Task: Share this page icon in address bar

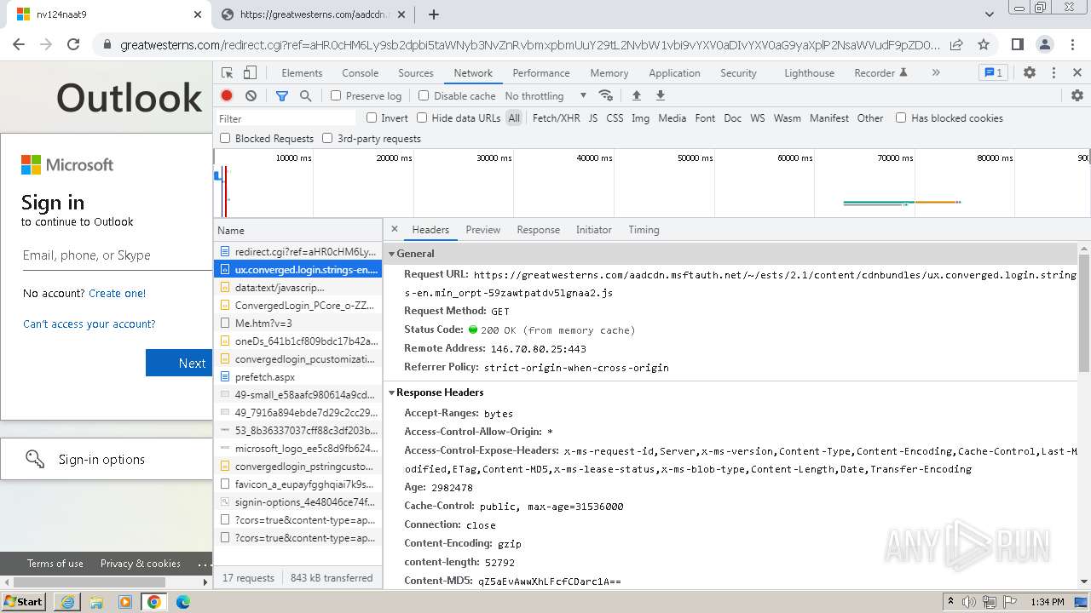Action: click(x=956, y=44)
